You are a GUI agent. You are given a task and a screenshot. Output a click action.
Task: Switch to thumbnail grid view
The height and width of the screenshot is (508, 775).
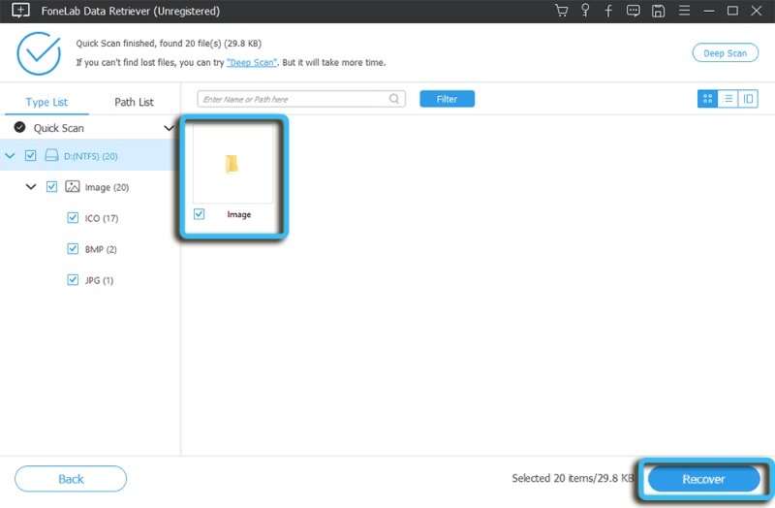click(707, 99)
